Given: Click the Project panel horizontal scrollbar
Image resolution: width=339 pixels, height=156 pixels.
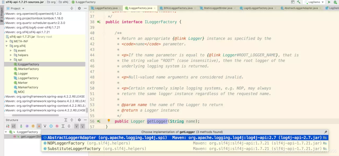Looking at the screenshot, I should (x=35, y=115).
